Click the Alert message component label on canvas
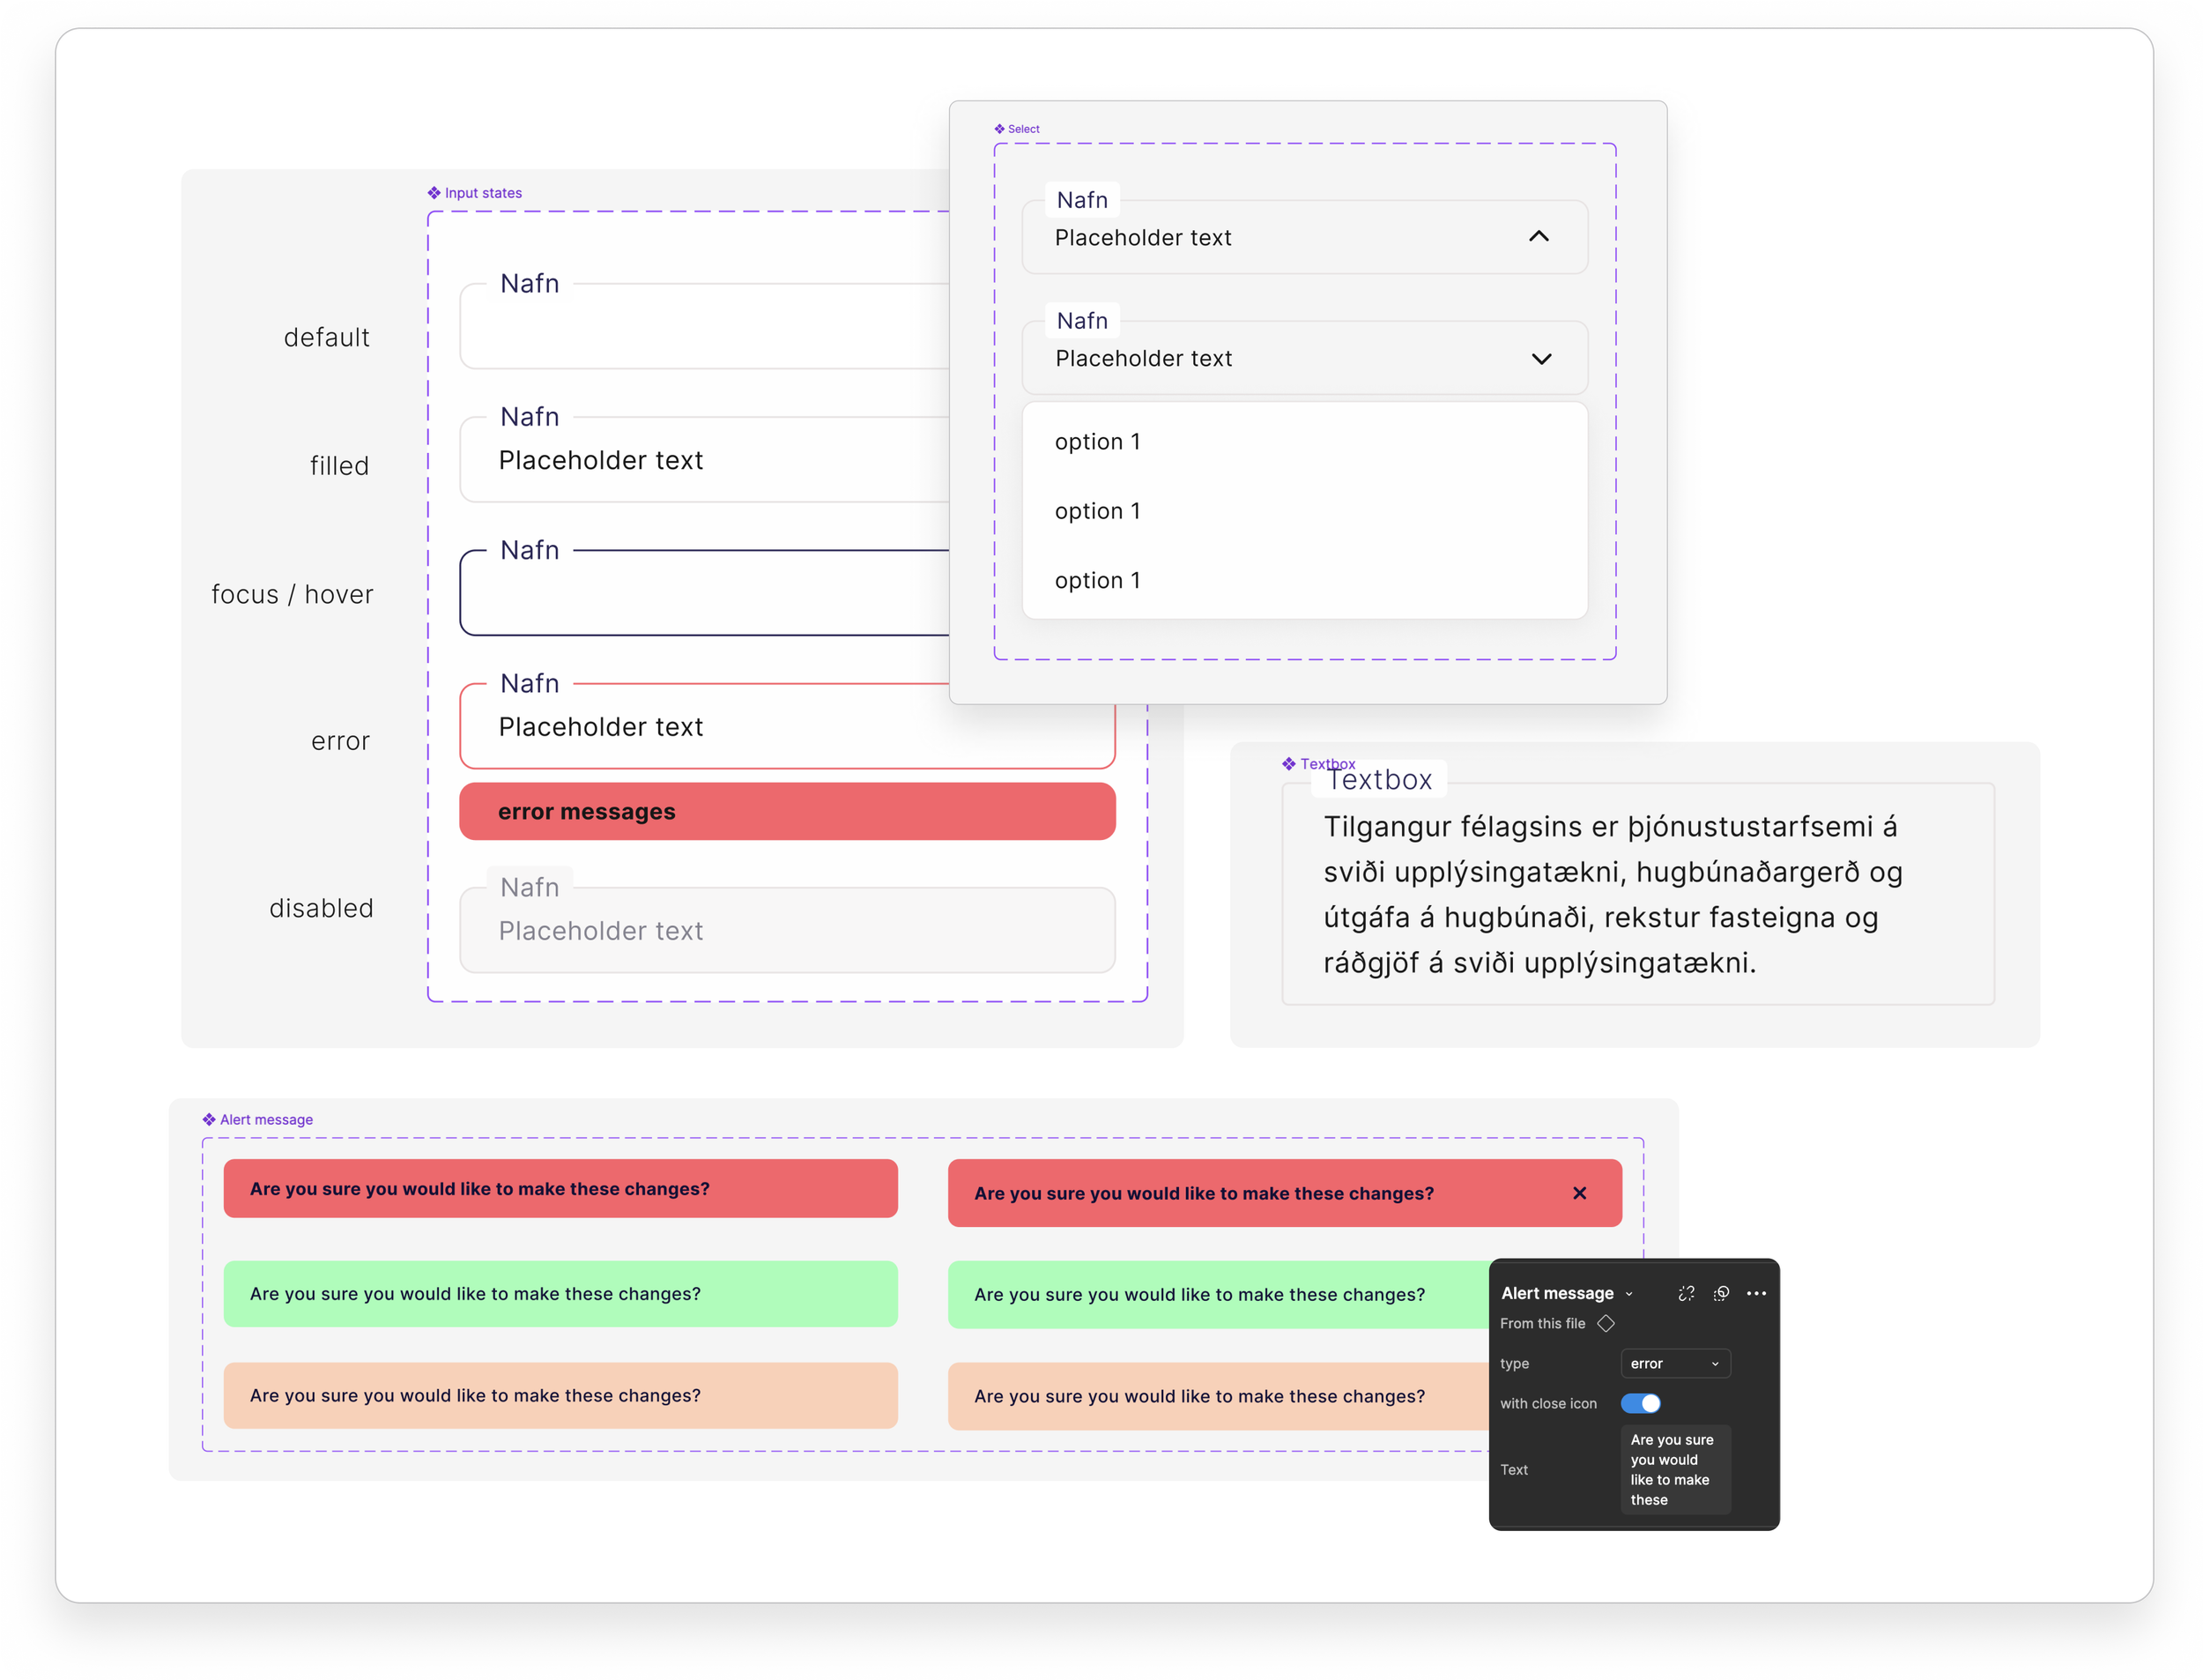The height and width of the screenshot is (1680, 2203). click(266, 1119)
